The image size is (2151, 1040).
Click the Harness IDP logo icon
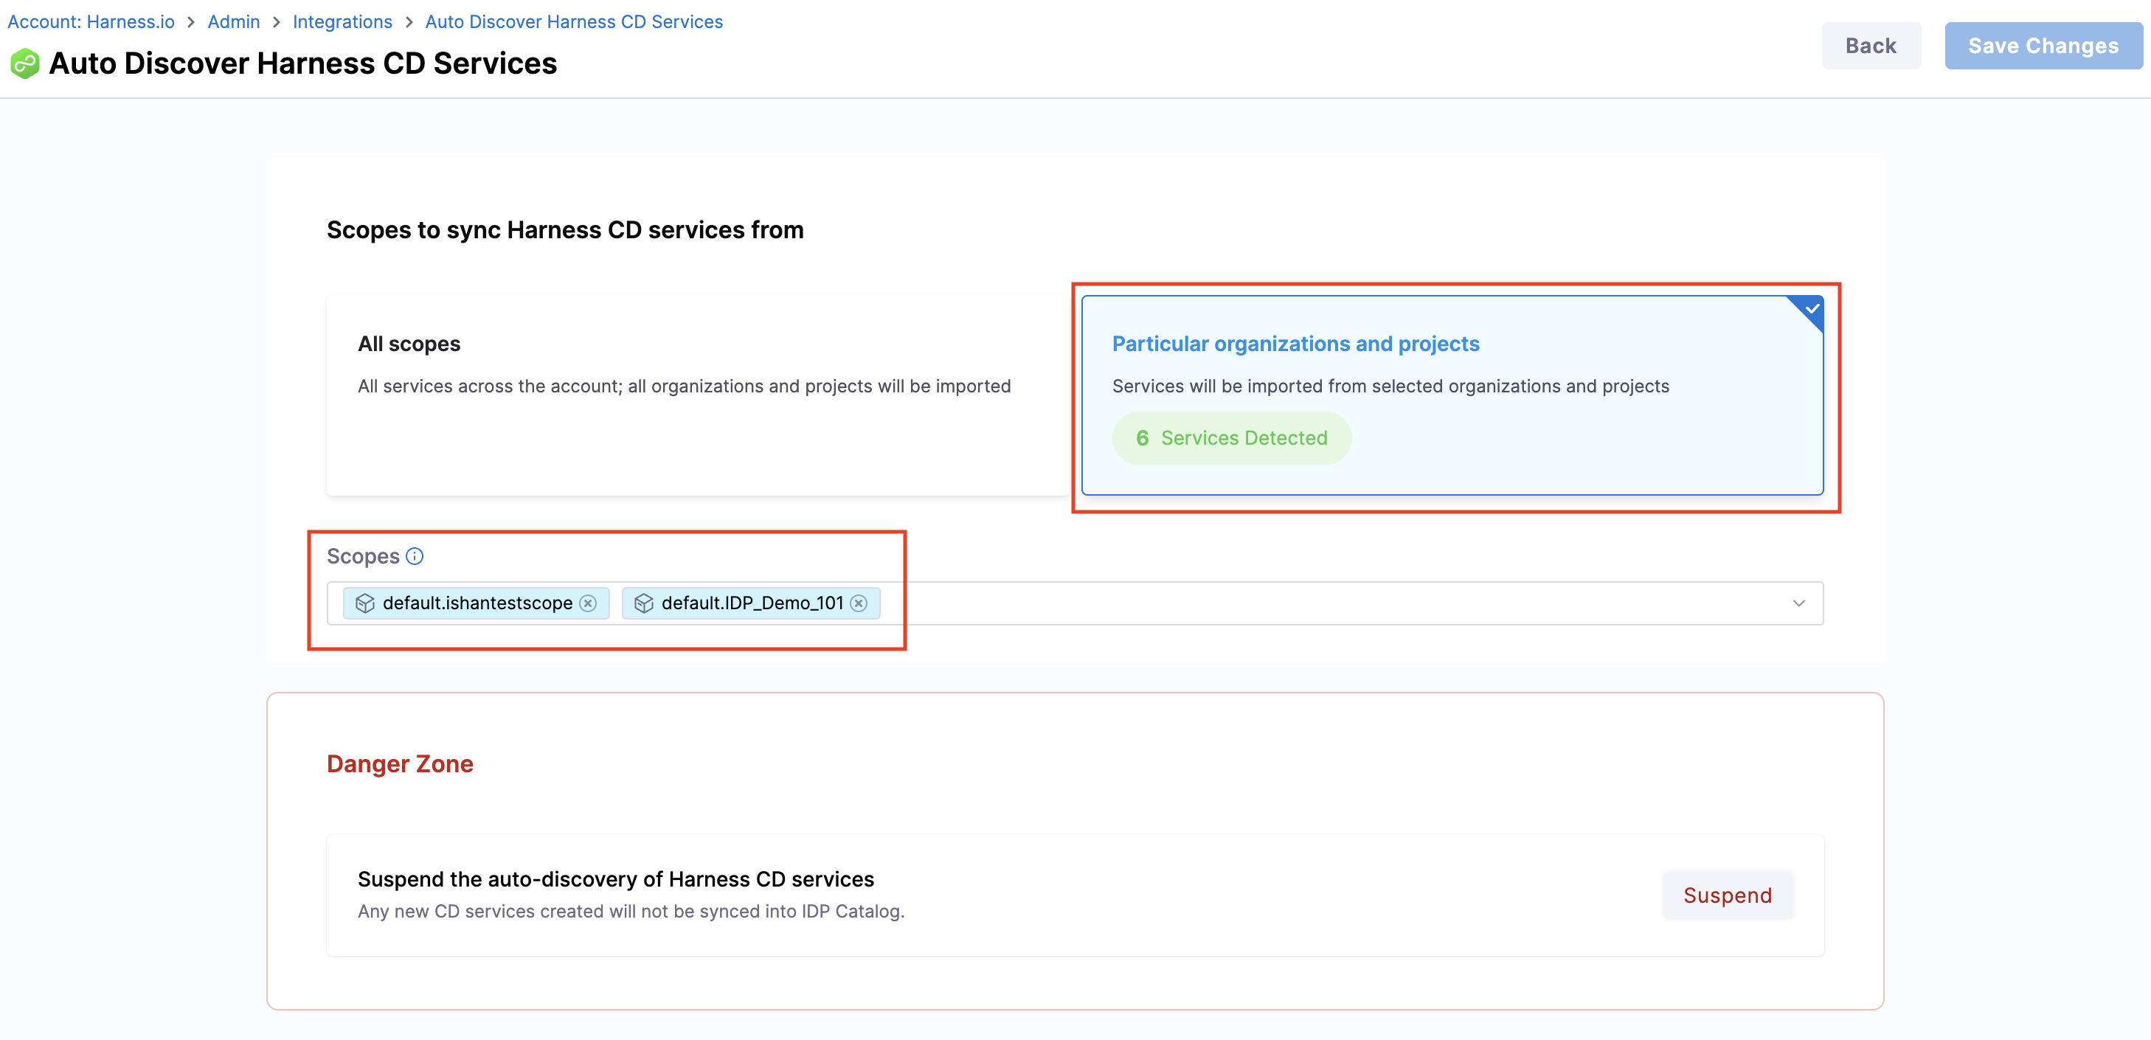tap(25, 64)
